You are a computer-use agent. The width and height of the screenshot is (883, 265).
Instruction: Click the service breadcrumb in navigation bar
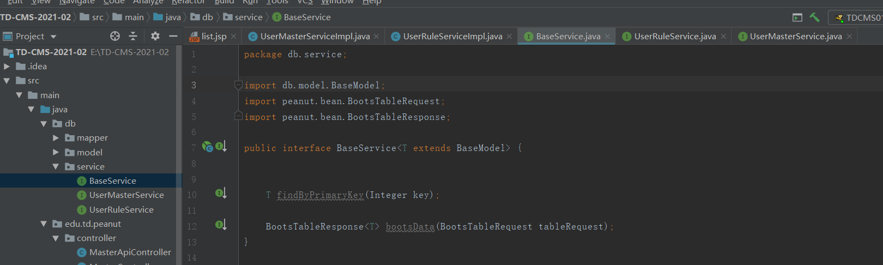click(x=243, y=17)
